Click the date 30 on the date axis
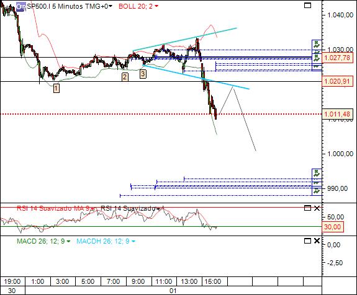The width and height of the screenshot is (357, 295). pyautogui.click(x=12, y=291)
